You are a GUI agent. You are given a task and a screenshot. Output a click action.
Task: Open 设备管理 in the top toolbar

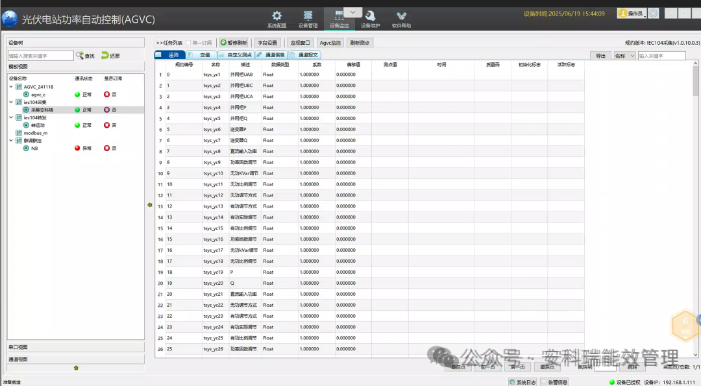[308, 19]
